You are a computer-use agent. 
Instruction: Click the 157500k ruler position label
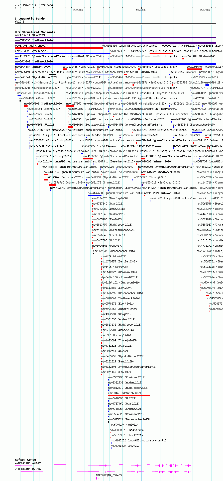pos(78,10)
